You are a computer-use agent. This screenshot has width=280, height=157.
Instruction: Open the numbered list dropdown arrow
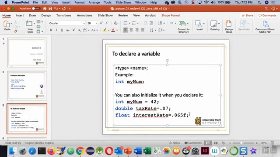(138, 23)
